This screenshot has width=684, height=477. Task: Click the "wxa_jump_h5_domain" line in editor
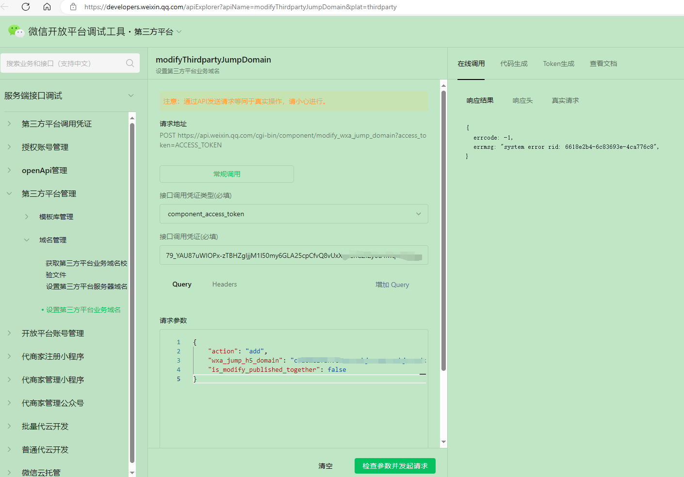[317, 360]
